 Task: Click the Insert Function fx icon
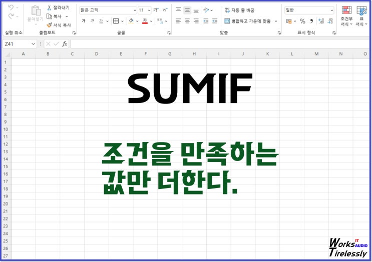(65, 44)
